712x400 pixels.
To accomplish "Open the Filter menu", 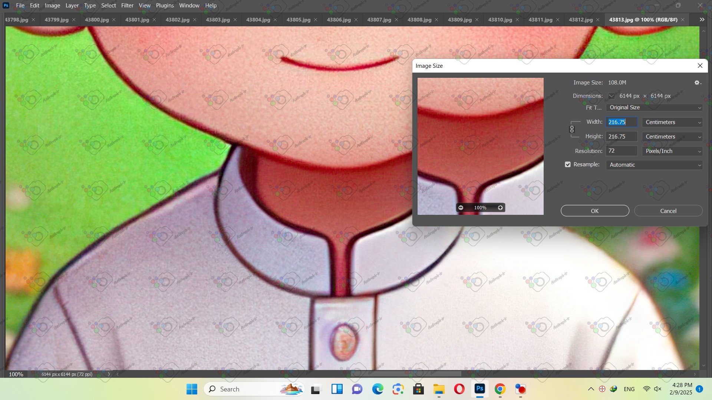I will 127,6.
